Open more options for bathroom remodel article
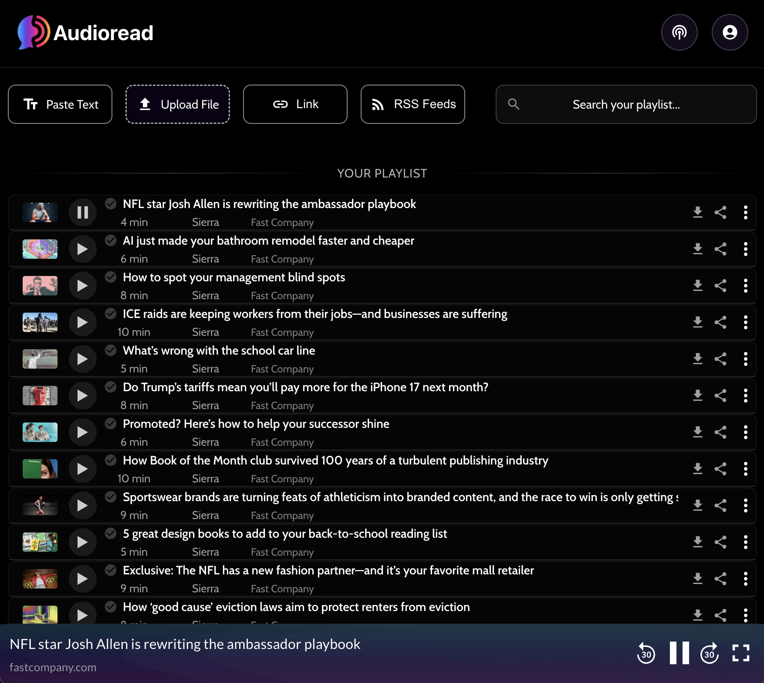 pos(745,249)
